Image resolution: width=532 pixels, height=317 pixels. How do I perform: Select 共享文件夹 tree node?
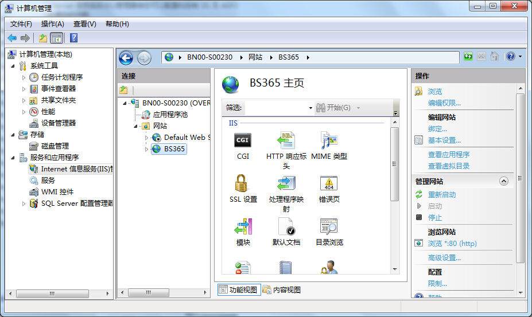pos(59,100)
